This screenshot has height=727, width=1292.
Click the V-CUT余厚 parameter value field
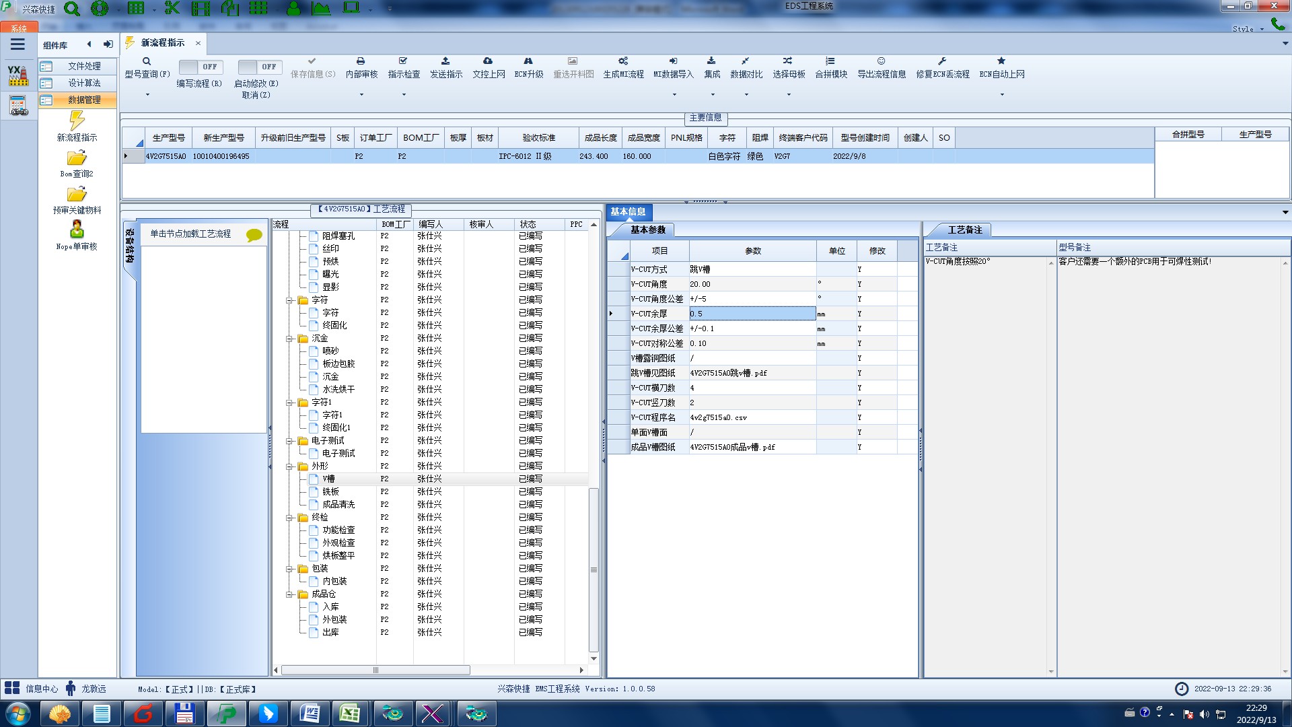coord(752,314)
